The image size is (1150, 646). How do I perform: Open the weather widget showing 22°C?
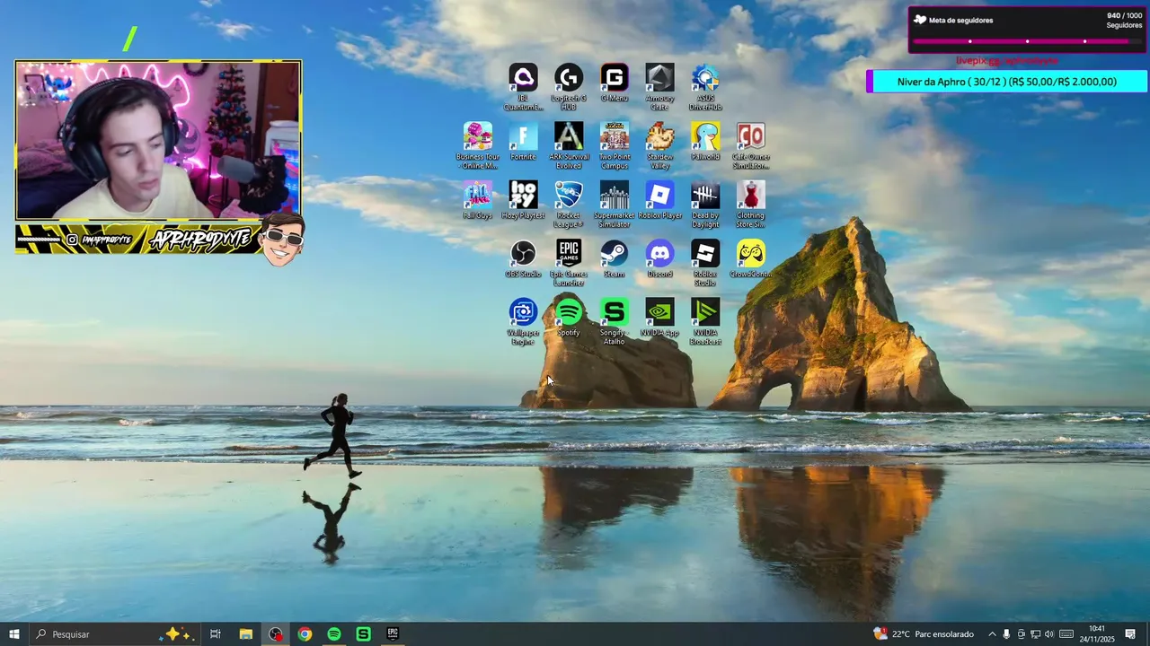924,634
